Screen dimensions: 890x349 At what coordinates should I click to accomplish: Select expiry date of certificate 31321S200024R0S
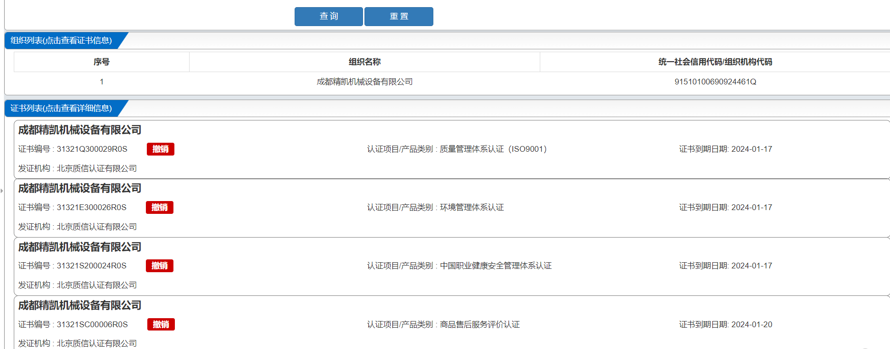tap(752, 266)
